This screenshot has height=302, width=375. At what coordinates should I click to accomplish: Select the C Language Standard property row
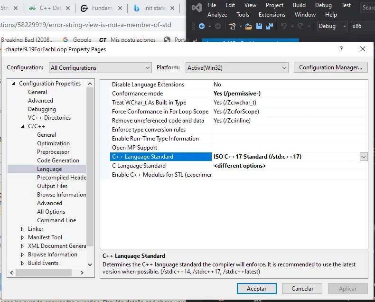coord(239,166)
